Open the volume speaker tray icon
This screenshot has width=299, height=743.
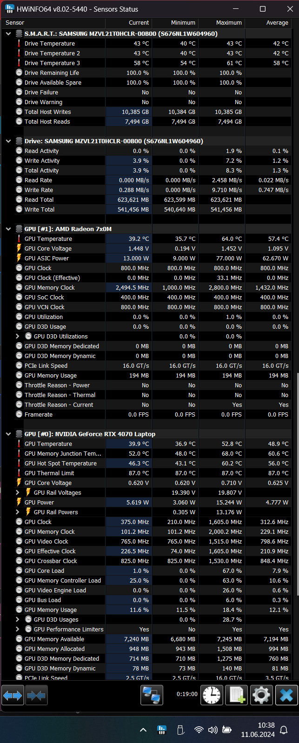coord(213,730)
